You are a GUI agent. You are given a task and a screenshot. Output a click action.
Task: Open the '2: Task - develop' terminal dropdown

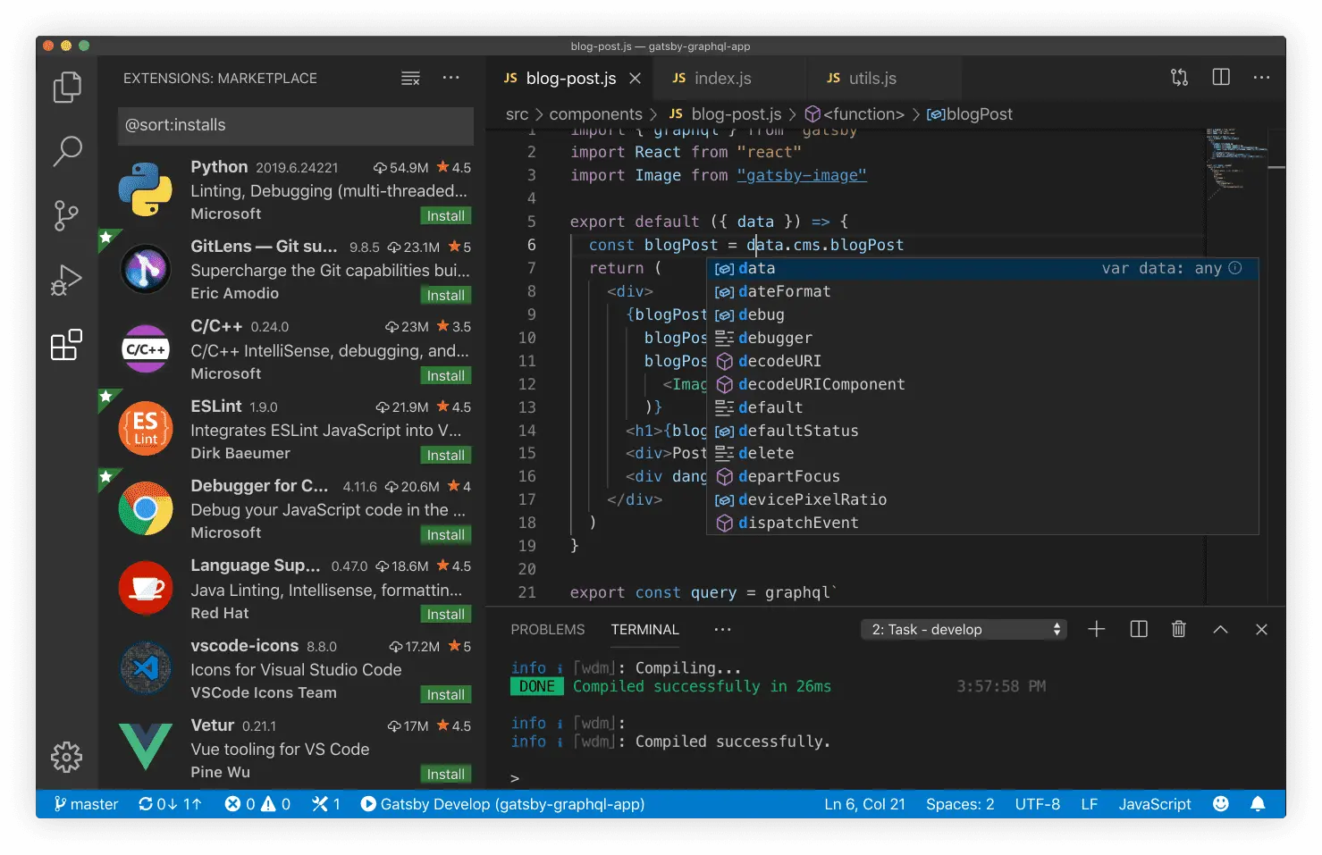click(x=964, y=629)
